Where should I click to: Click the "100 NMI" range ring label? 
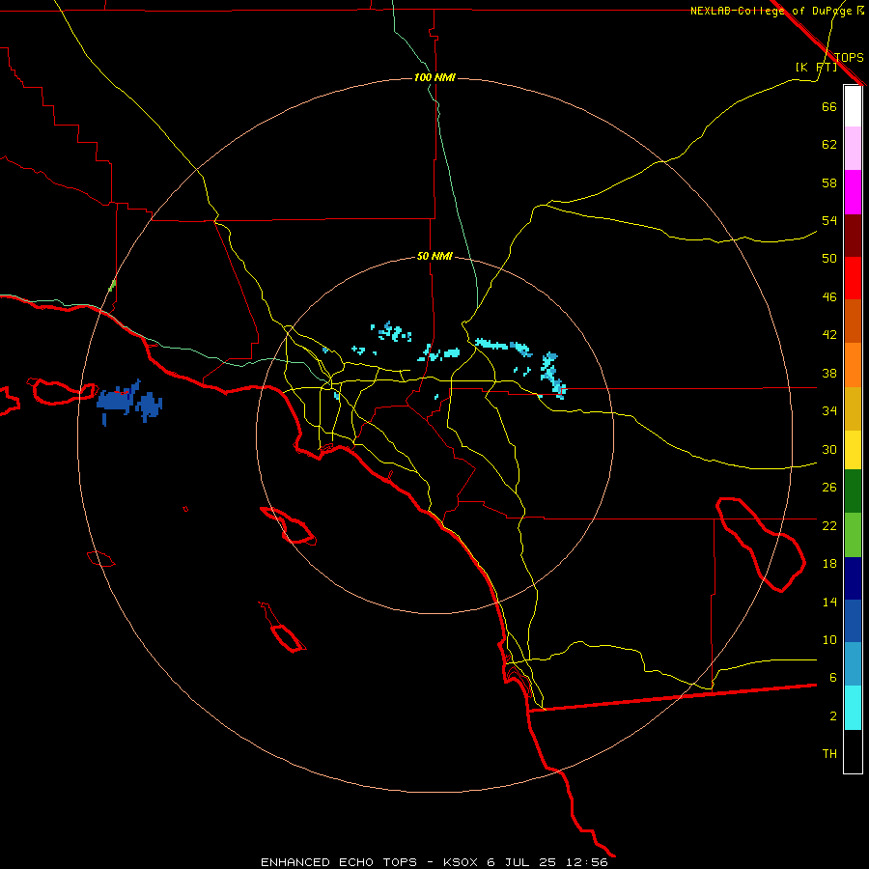pos(434,77)
